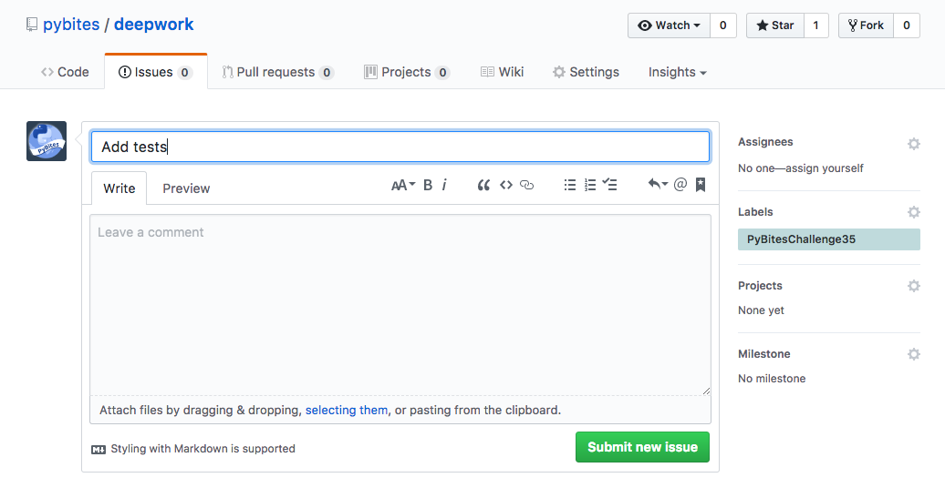The width and height of the screenshot is (945, 498).
Task: Open the Wiki tab
Action: point(502,72)
